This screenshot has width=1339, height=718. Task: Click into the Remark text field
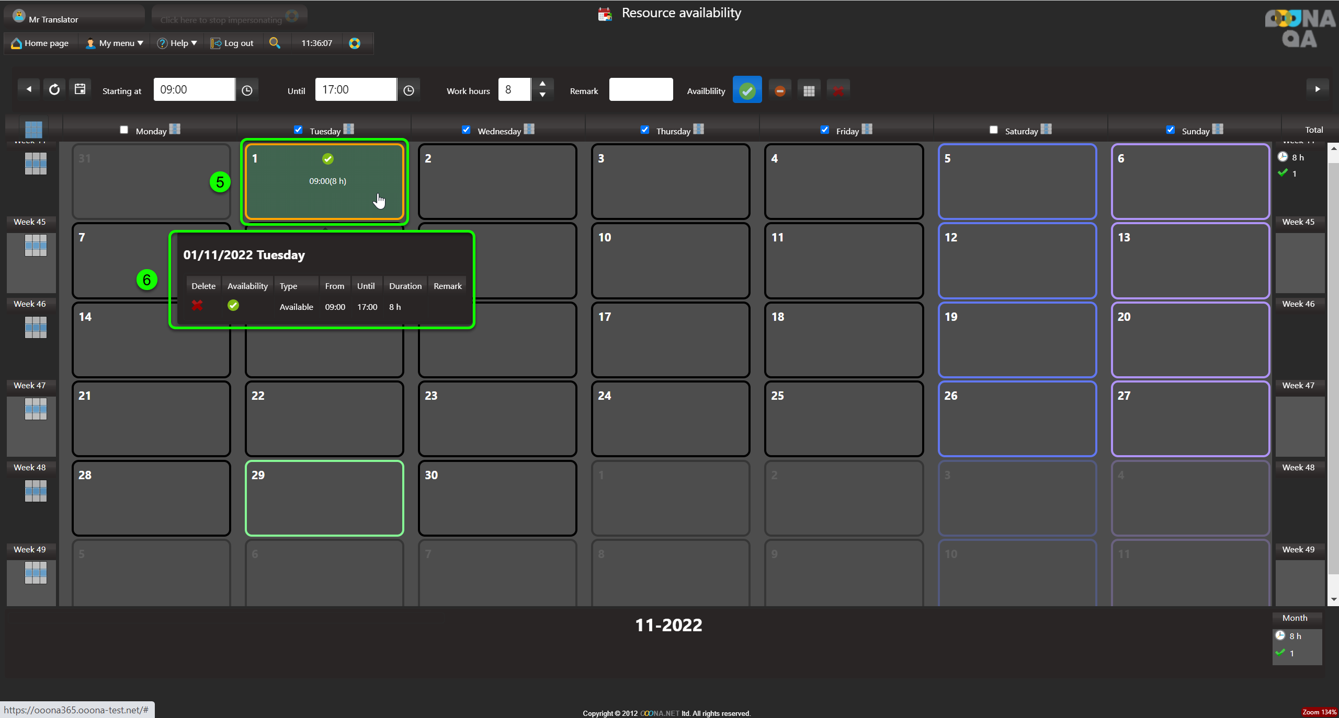click(x=641, y=90)
